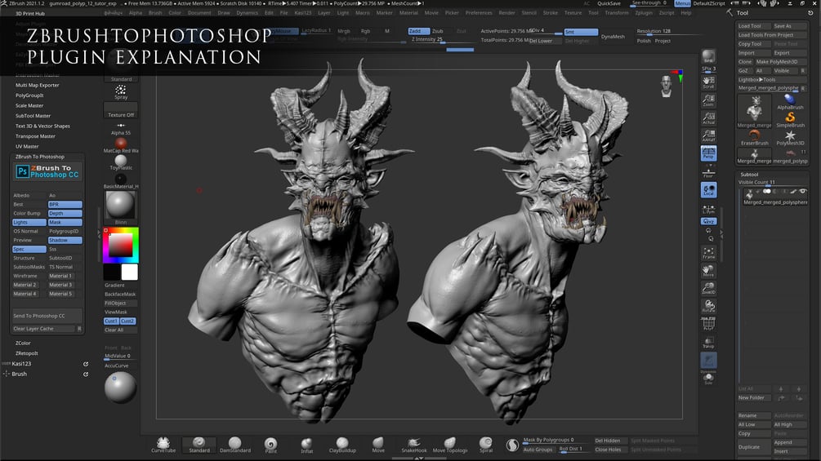Open the Texture menu
Image resolution: width=821 pixels, height=461 pixels.
coord(573,12)
